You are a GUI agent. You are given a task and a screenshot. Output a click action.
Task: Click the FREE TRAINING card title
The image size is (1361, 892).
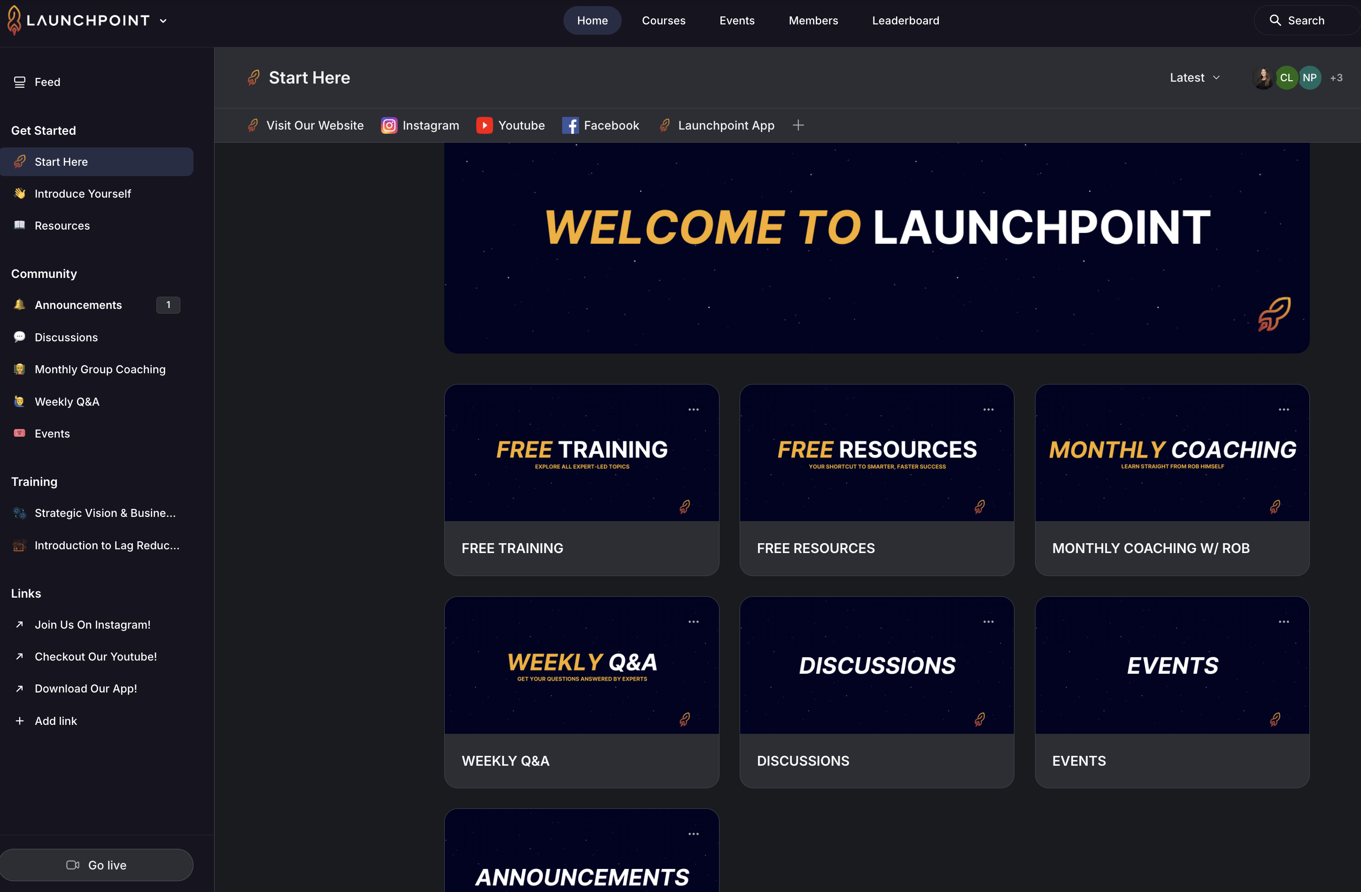(x=512, y=548)
